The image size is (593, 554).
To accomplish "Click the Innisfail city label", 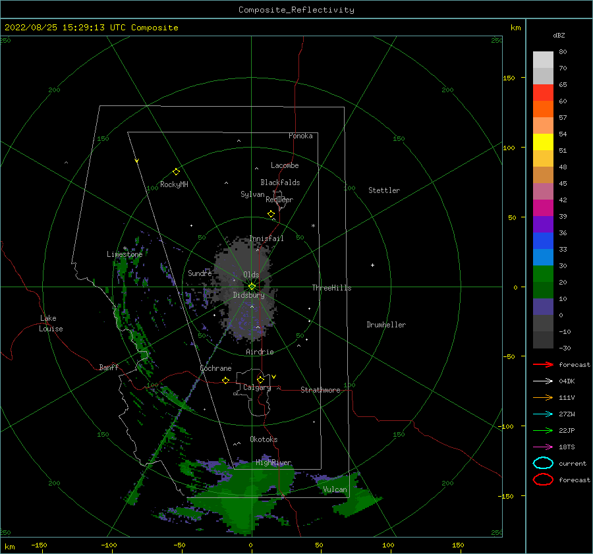I will 266,238.
